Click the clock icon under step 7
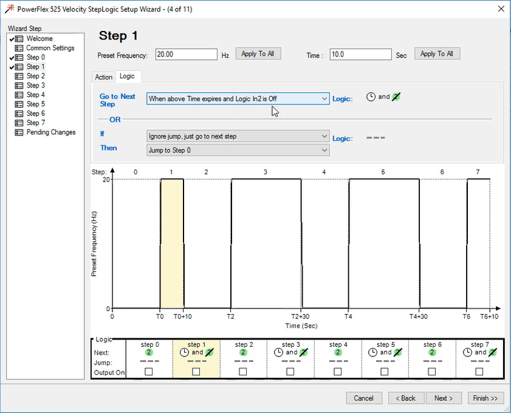Image resolution: width=511 pixels, height=413 pixels. 467,352
